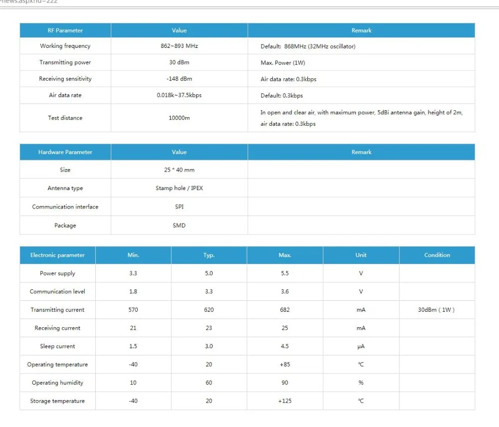499x427 pixels.
Task: Click the 'Max.' column header
Action: click(x=285, y=255)
